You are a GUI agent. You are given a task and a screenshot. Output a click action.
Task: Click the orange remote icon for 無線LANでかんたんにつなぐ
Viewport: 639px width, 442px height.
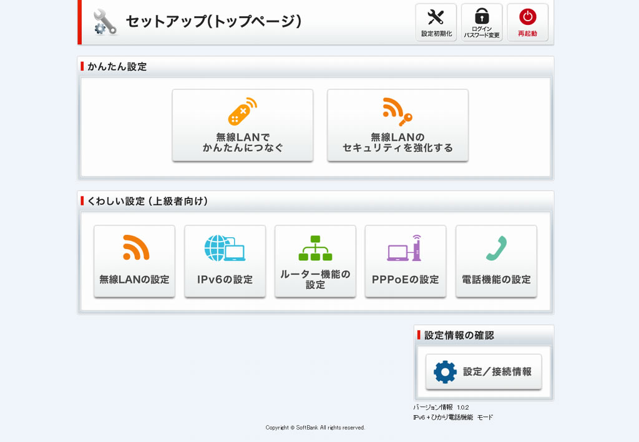(242, 112)
